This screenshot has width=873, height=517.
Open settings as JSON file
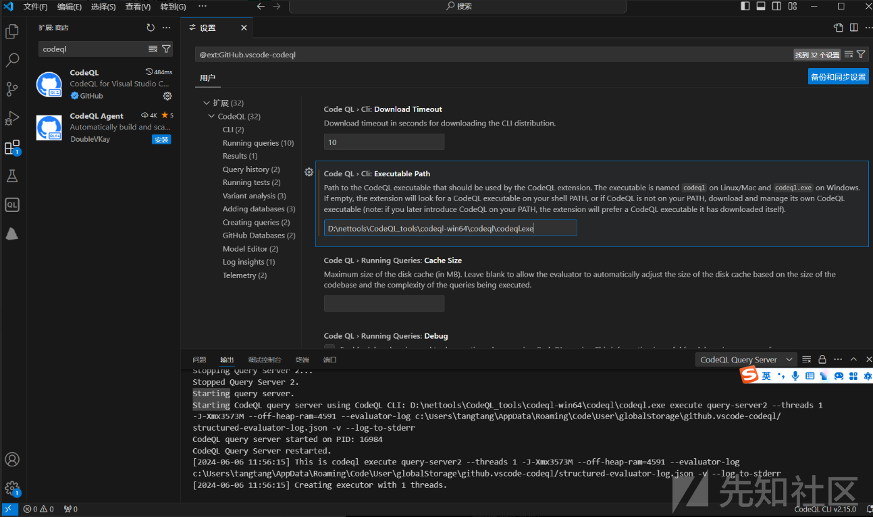pos(839,28)
